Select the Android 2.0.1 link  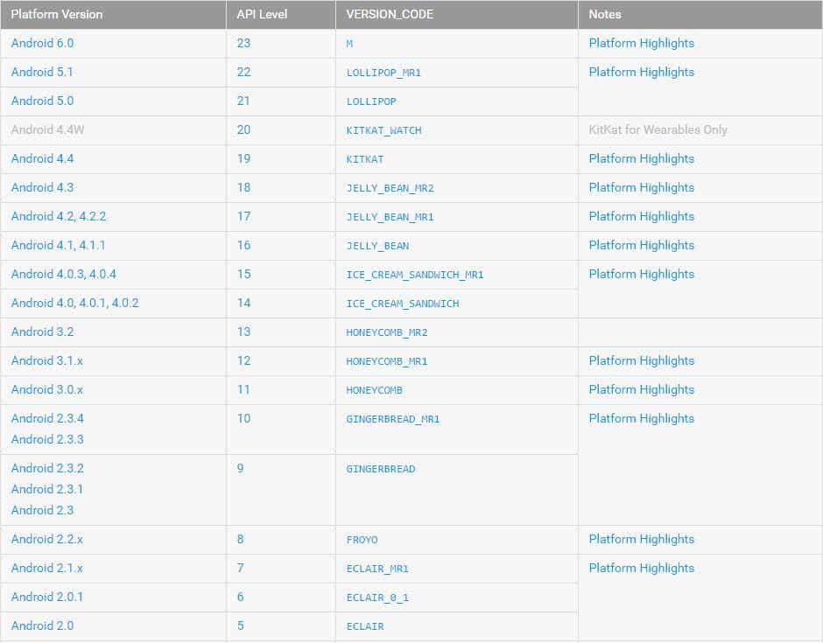[x=41, y=597]
